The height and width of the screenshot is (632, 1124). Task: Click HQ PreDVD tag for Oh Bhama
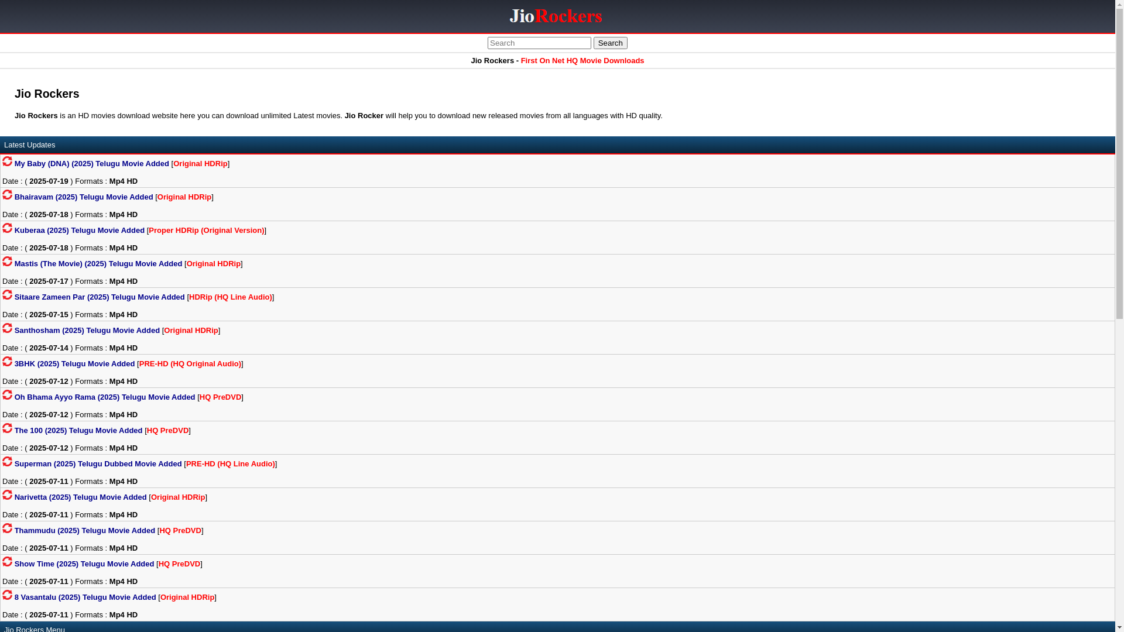pyautogui.click(x=221, y=397)
